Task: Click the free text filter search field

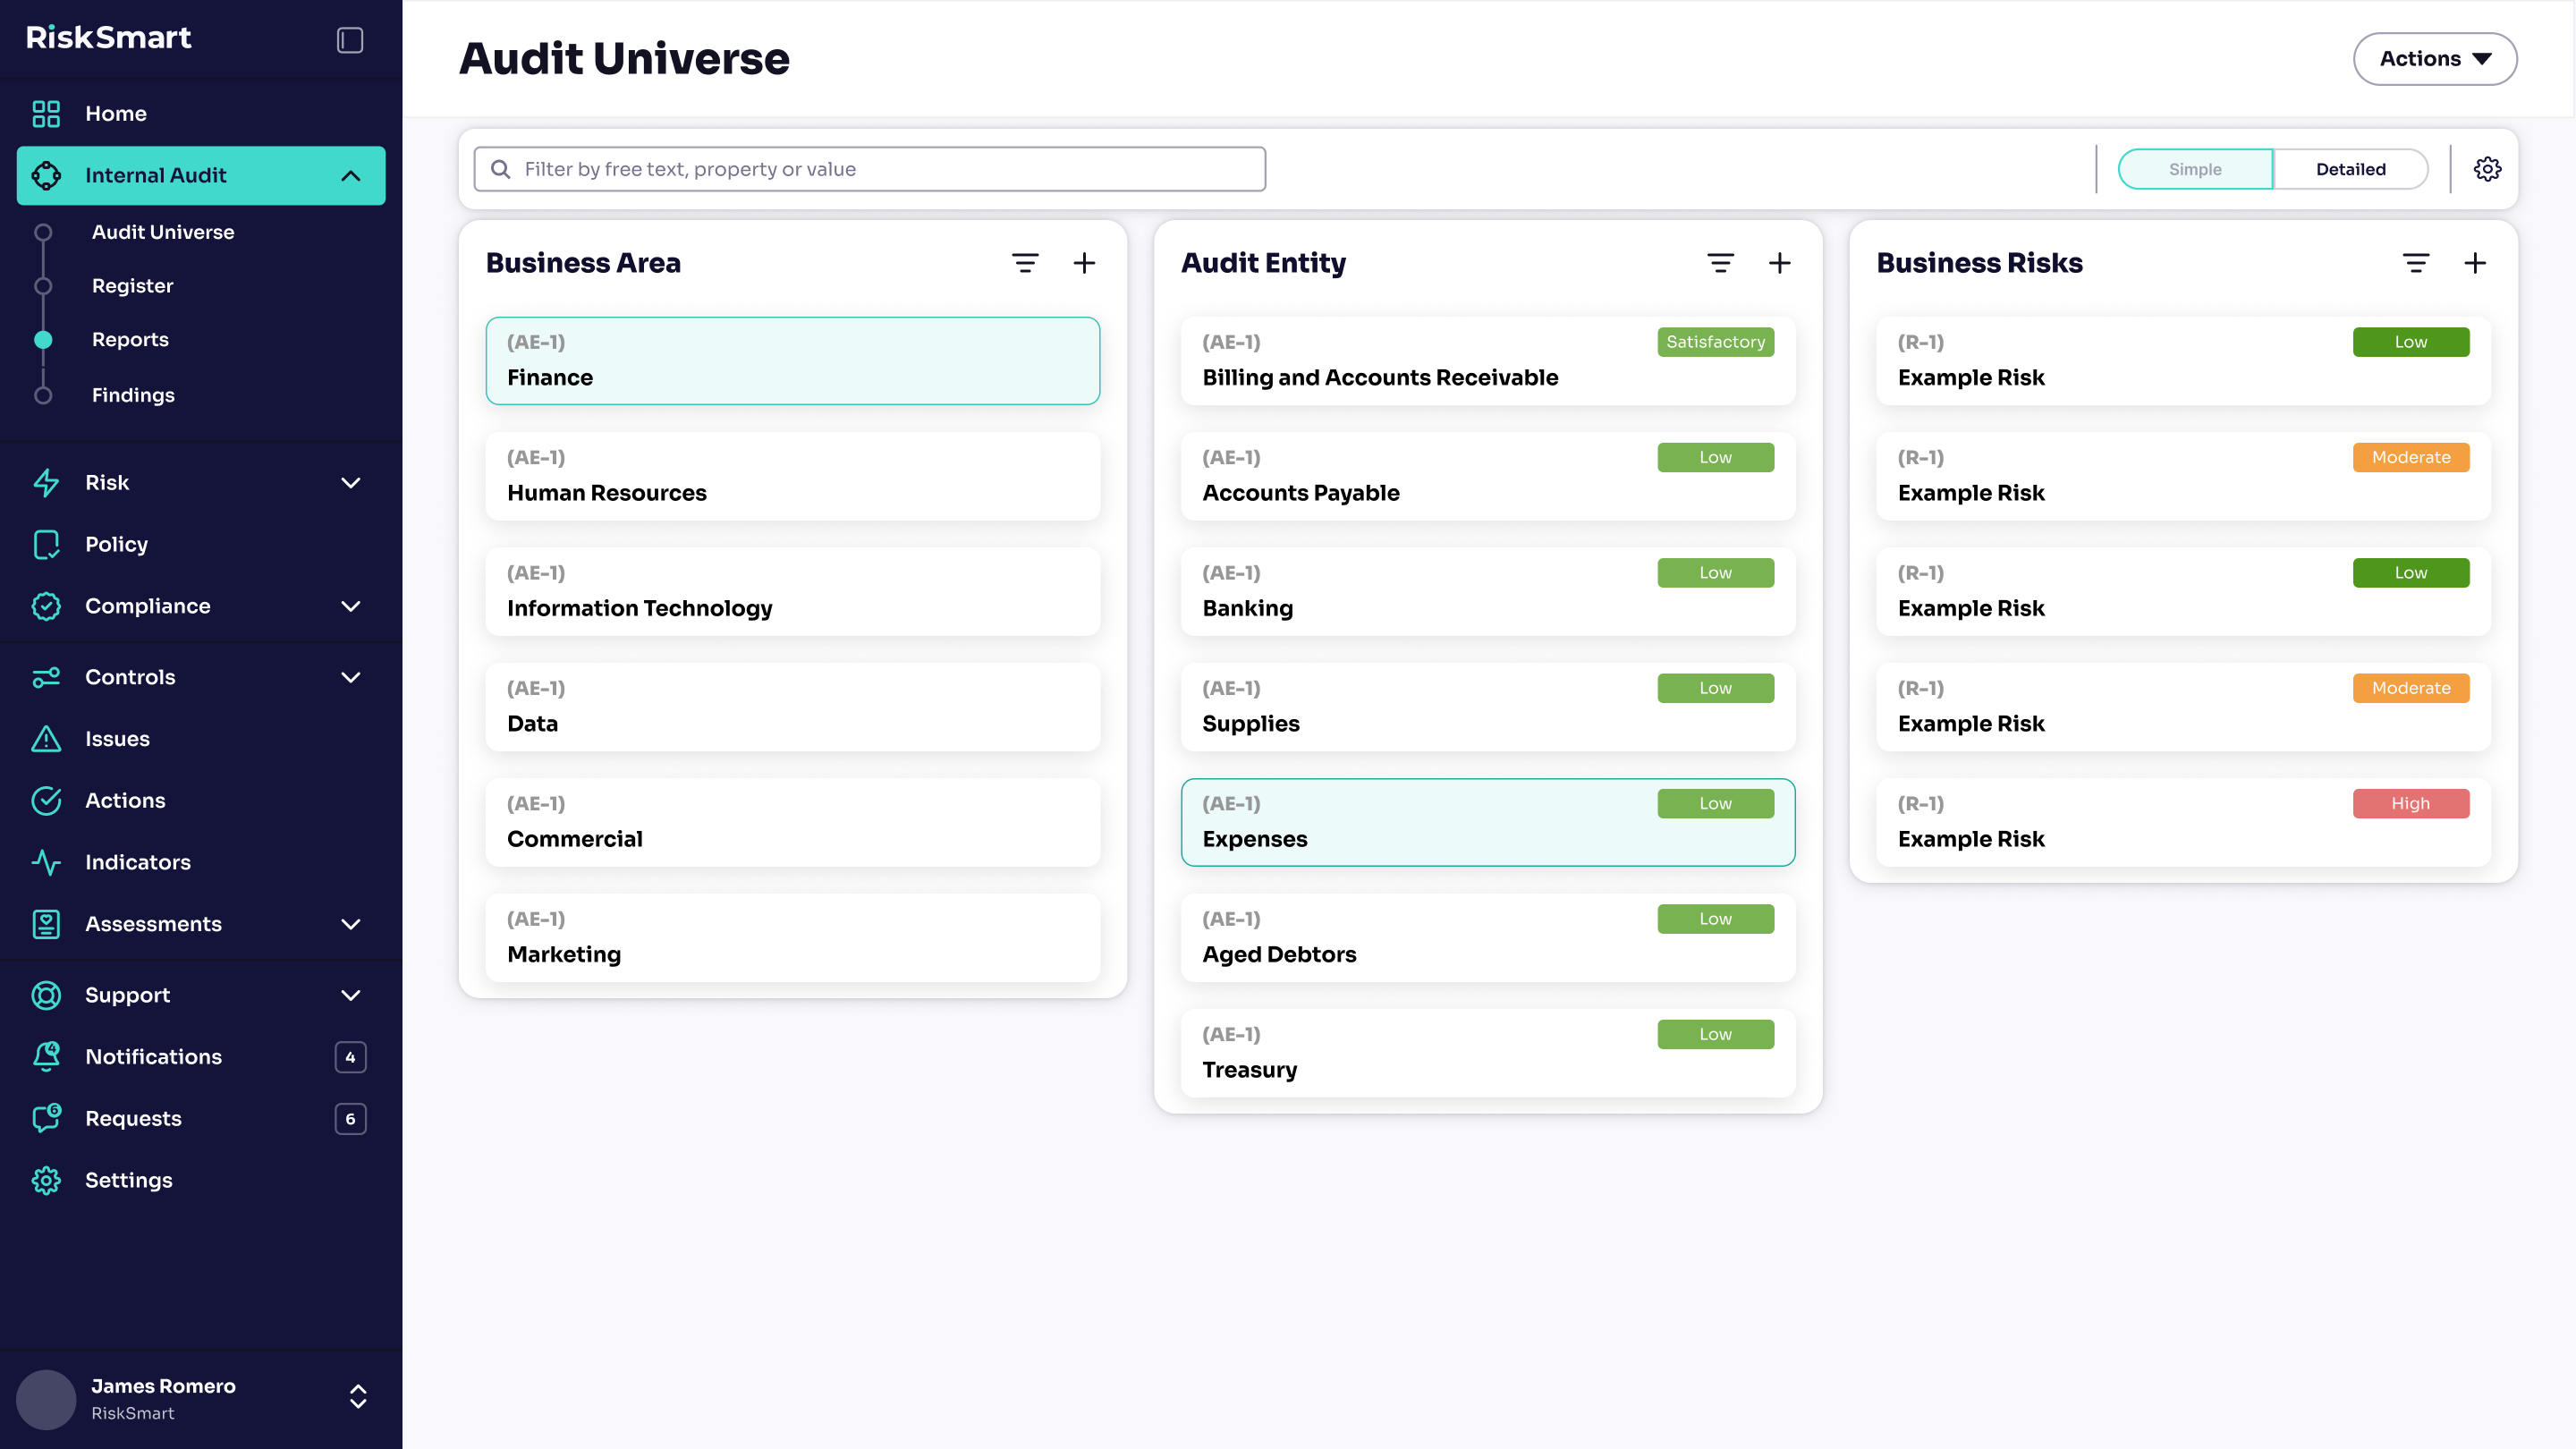Action: tap(869, 168)
